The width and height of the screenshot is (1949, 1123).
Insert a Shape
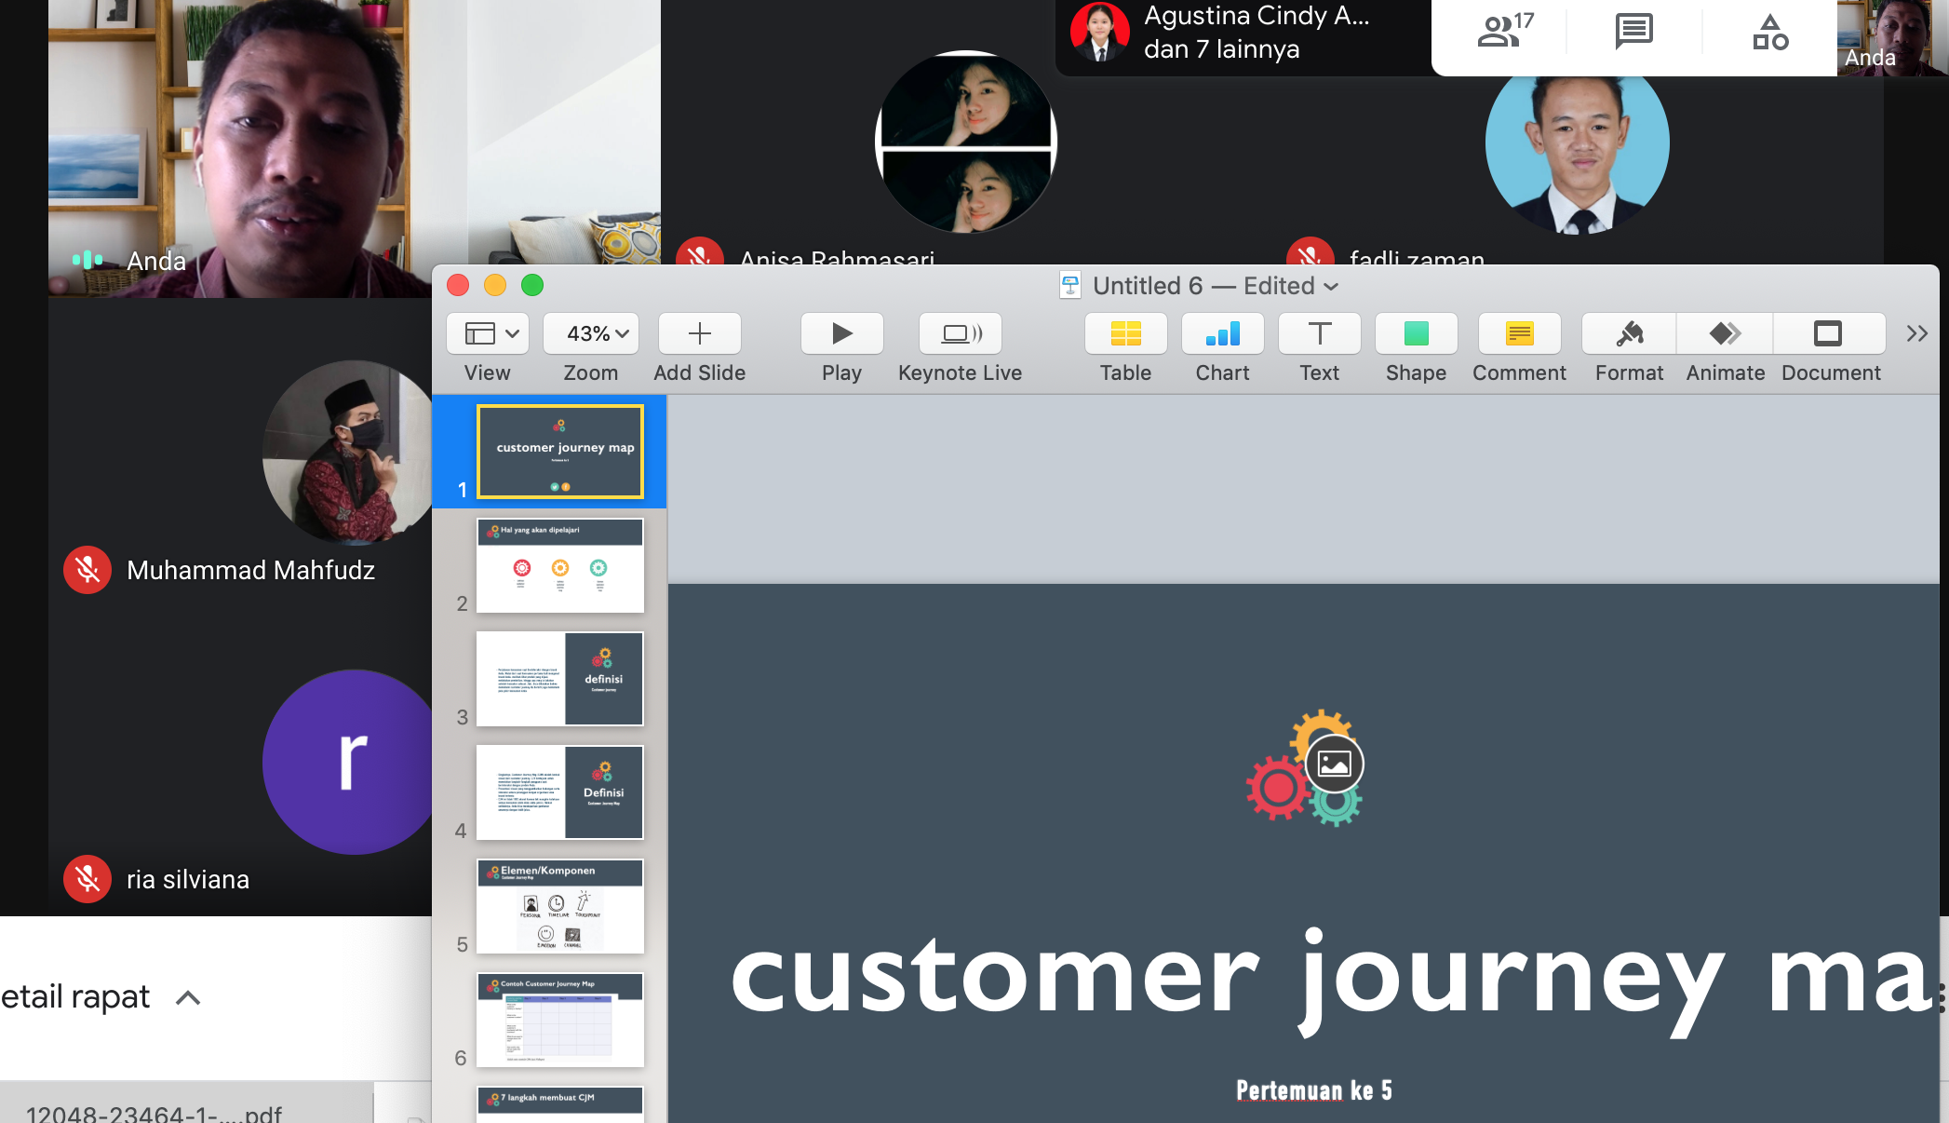[1416, 333]
